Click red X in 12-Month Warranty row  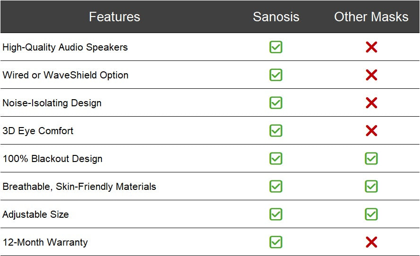[x=371, y=242]
